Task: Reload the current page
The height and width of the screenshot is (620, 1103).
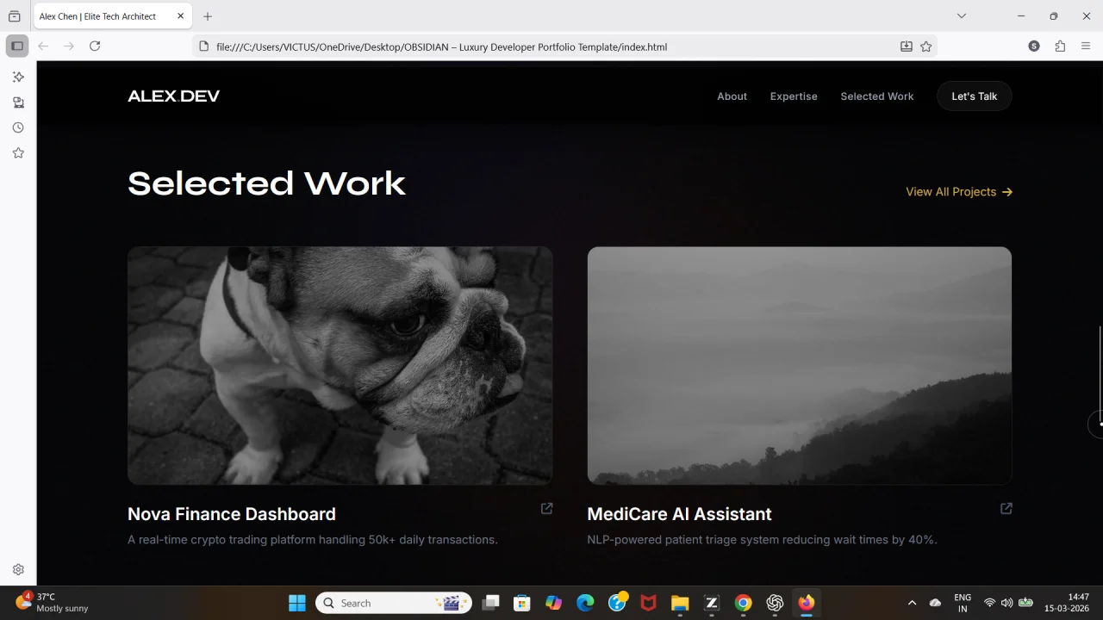Action: click(x=95, y=46)
